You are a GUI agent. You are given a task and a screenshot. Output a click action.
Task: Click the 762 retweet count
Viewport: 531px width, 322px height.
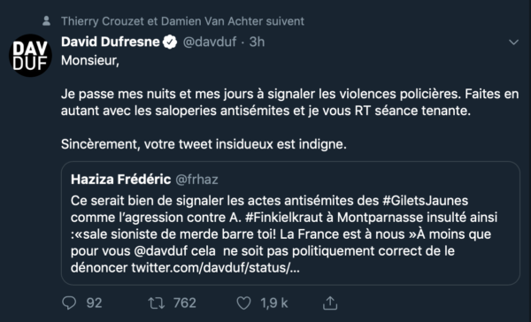tap(185, 303)
